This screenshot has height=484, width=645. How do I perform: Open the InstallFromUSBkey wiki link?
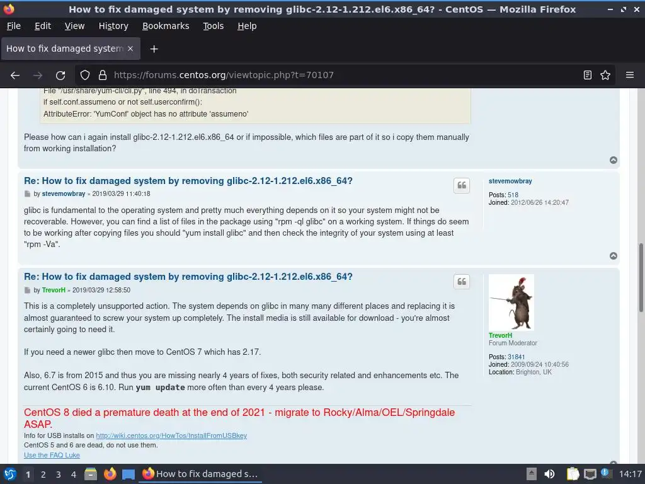tap(171, 436)
